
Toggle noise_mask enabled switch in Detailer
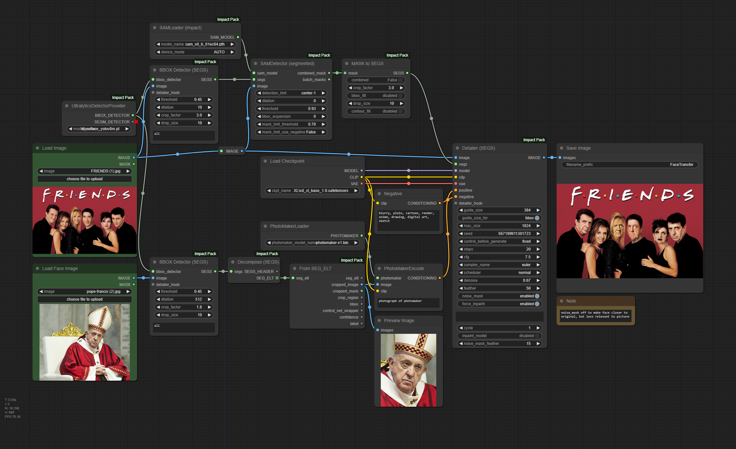tap(537, 296)
